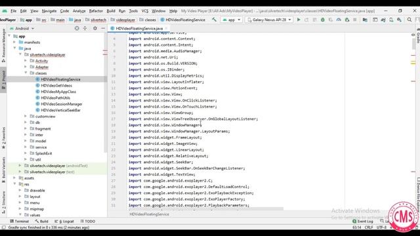
Task: Toggle the 2: Favorites side tab
Action: (x=3, y=138)
